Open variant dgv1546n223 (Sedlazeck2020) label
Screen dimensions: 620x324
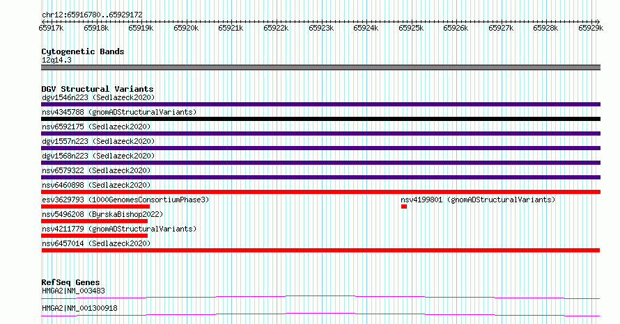[x=98, y=97]
